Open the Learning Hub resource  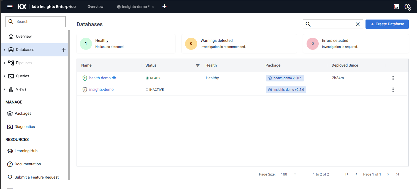pos(26,151)
